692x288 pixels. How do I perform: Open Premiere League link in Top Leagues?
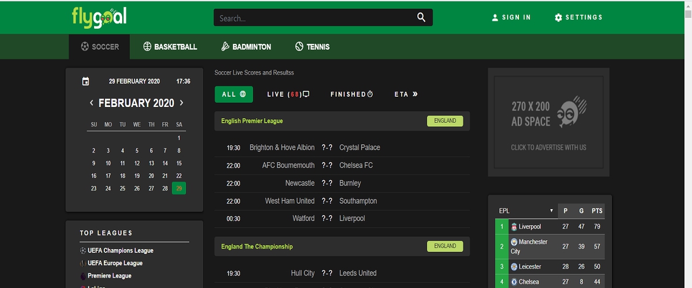pos(110,276)
